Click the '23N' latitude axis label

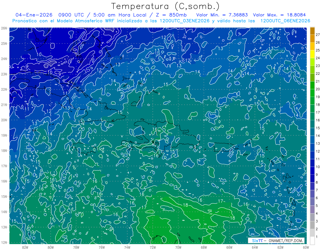(4, 74)
